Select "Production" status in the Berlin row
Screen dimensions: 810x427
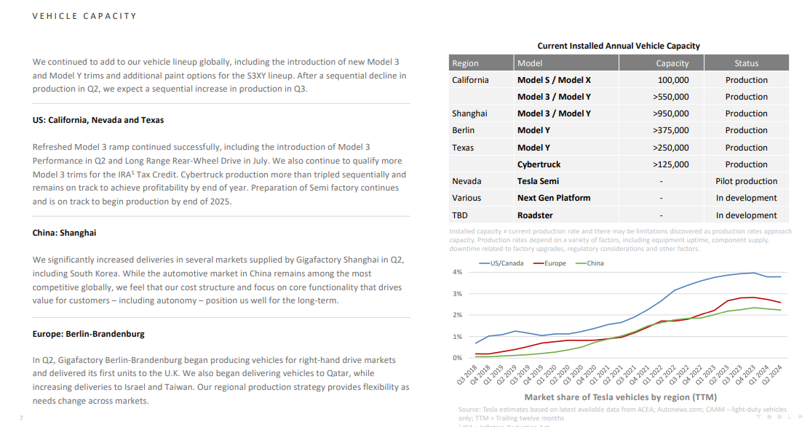[747, 130]
